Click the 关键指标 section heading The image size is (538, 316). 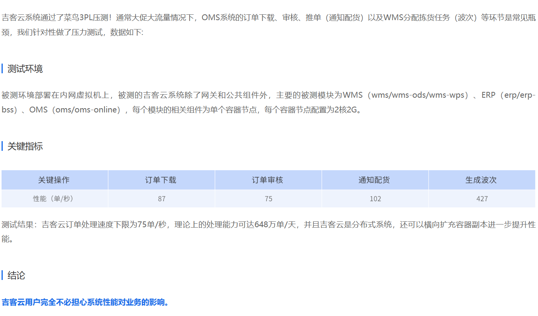tap(25, 147)
